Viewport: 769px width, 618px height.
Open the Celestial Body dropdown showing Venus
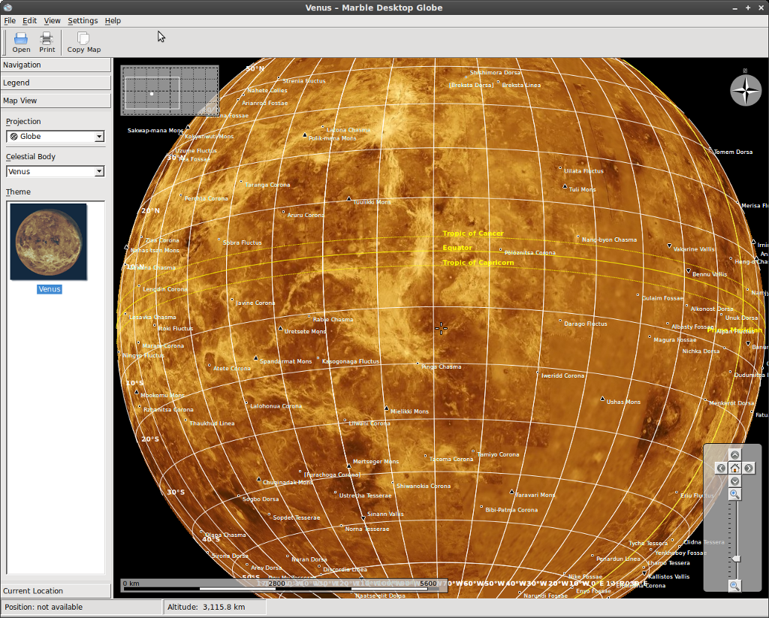click(56, 172)
